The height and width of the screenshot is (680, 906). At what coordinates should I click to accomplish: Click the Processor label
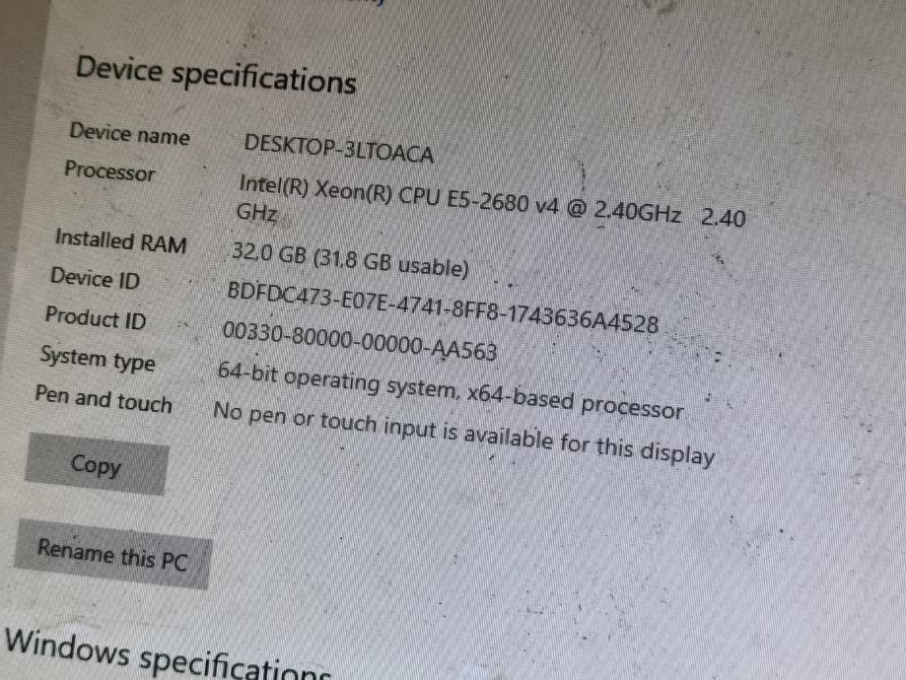click(109, 171)
